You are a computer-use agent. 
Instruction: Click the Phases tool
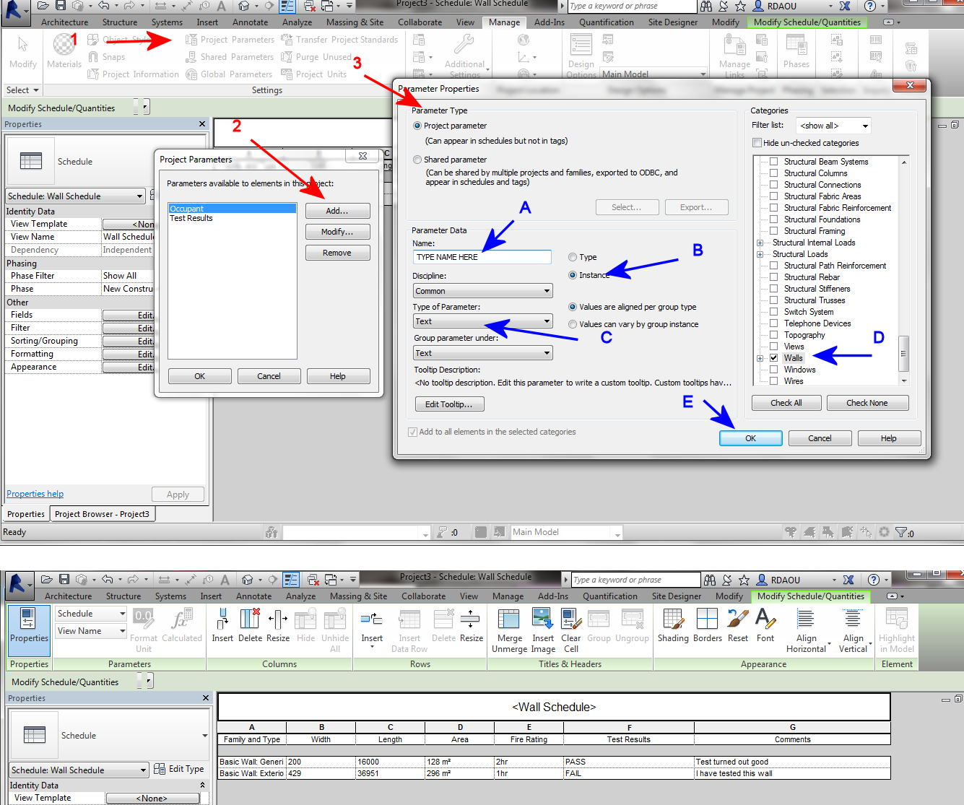(796, 51)
